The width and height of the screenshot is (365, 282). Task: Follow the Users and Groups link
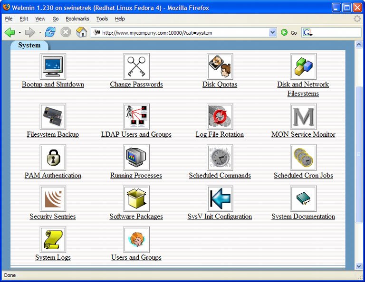tap(136, 257)
